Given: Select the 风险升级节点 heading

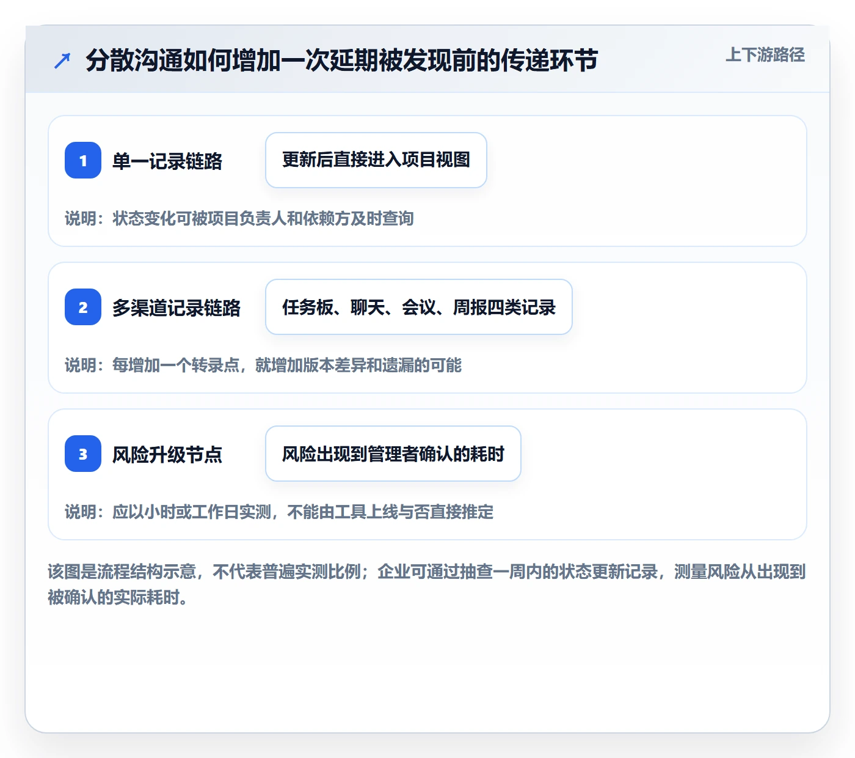Looking at the screenshot, I should pos(167,454).
